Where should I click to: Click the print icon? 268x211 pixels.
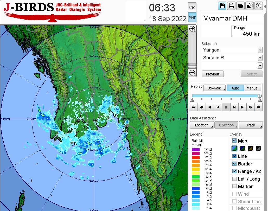coord(231,6)
